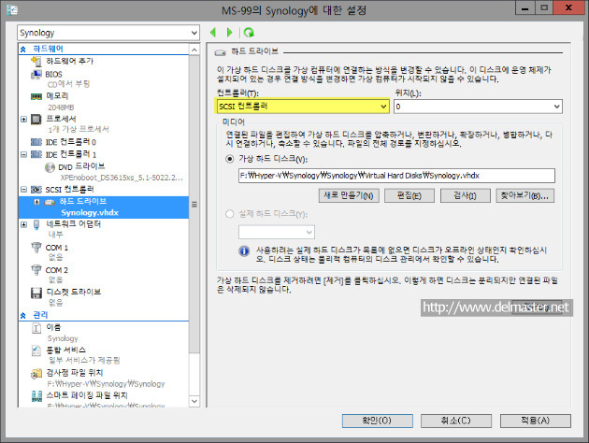Select the XPEnoboot_DS3615xs ISO entry
Screen dimensions: 589x443
tap(122, 178)
